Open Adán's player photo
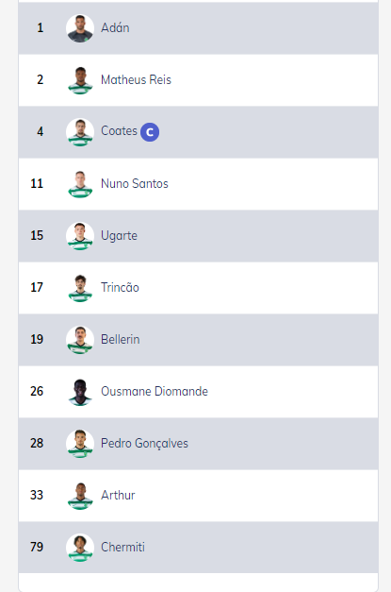 pyautogui.click(x=80, y=28)
